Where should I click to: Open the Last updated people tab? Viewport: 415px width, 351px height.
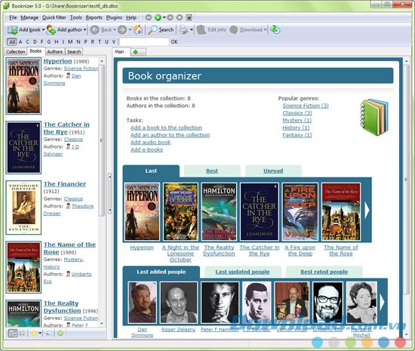tap(242, 272)
